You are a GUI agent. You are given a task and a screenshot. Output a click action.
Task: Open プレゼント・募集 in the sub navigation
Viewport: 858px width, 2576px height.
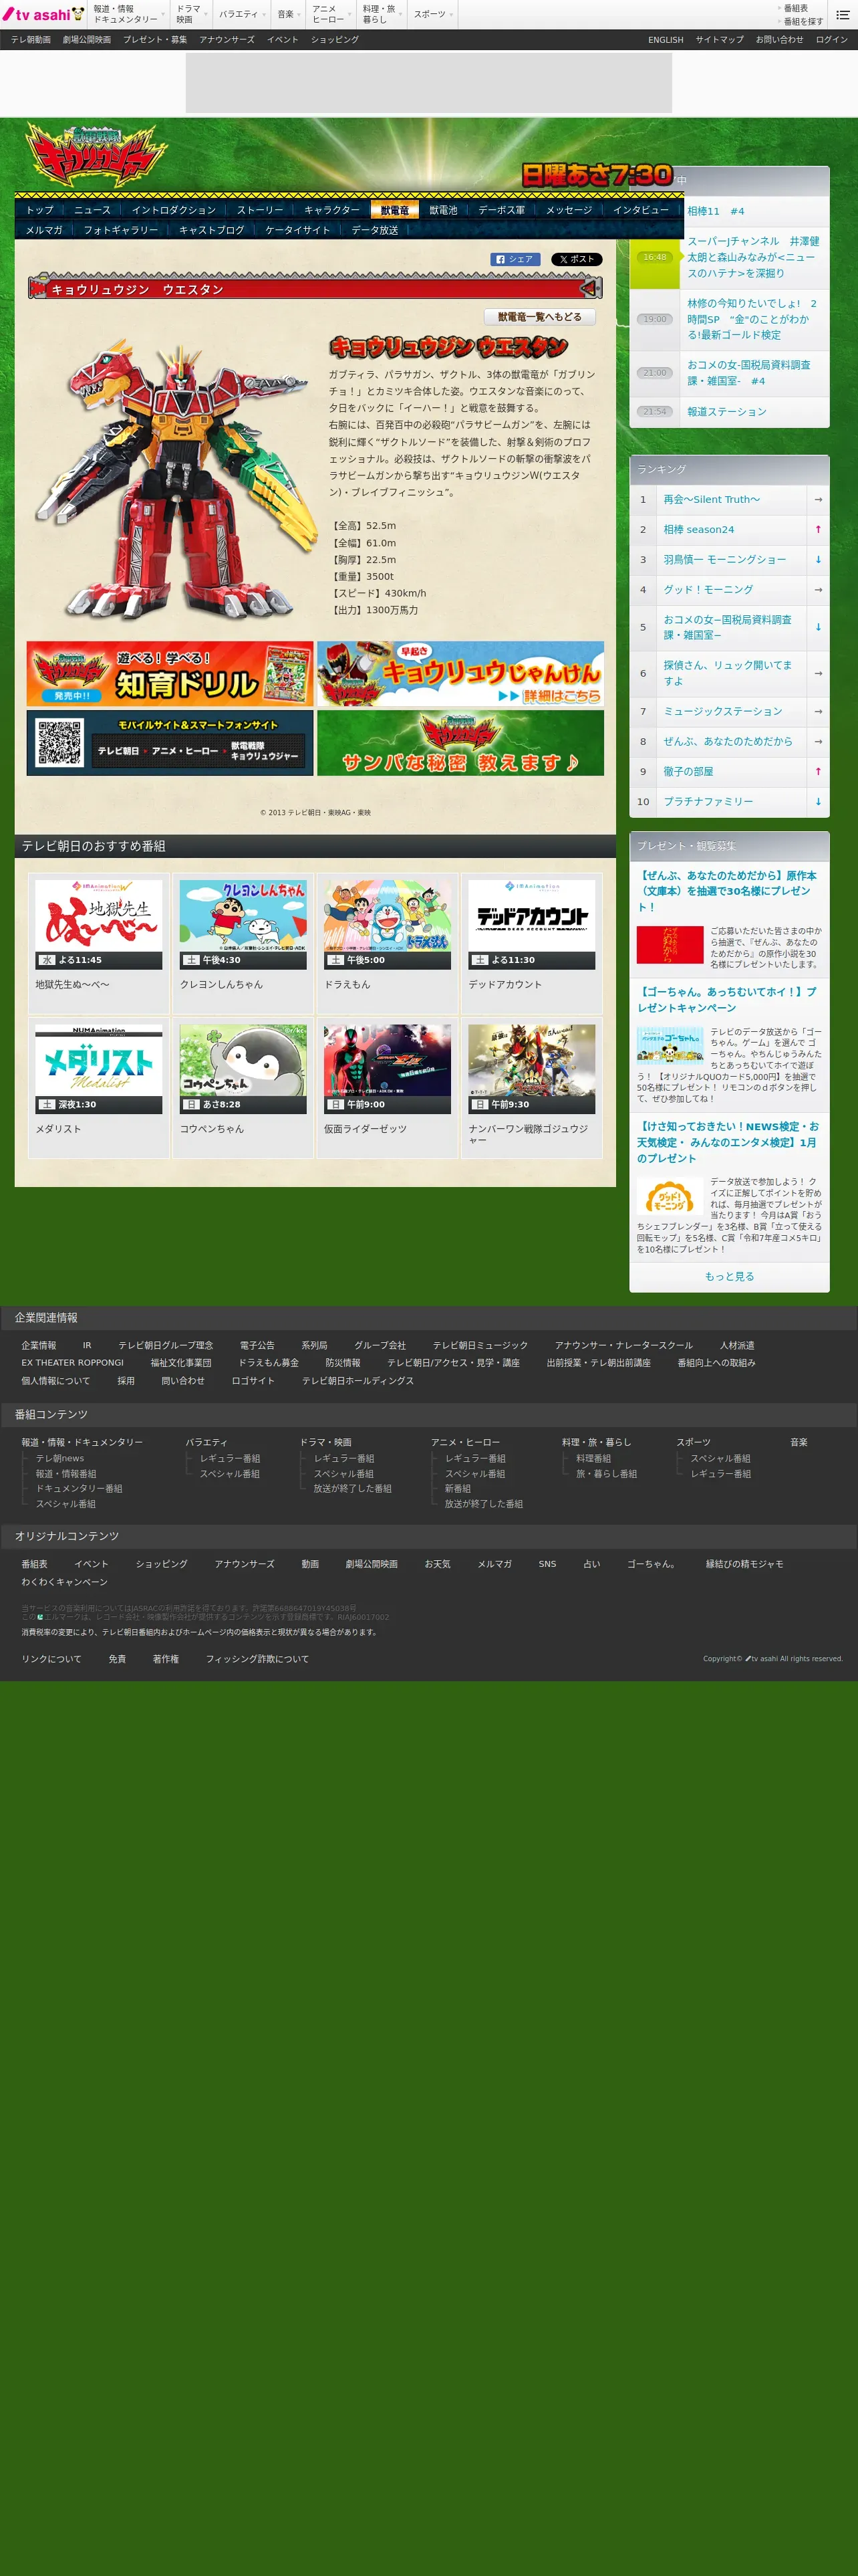[x=155, y=40]
